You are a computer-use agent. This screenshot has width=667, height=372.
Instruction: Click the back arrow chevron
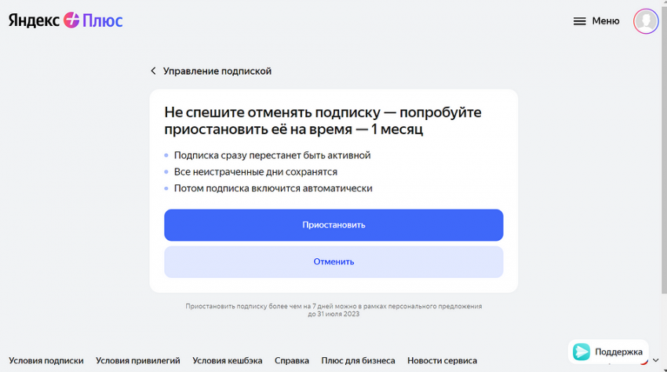(154, 71)
